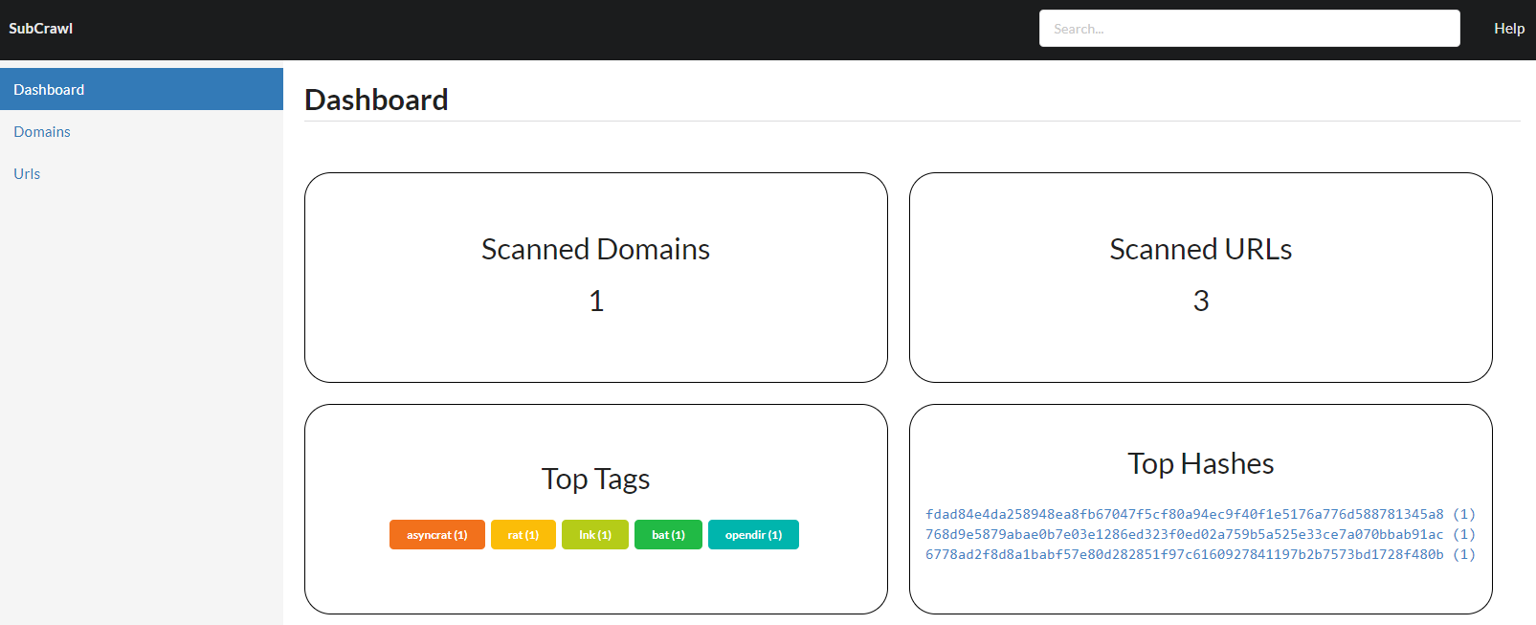
Task: Open the SubCrawl home brand link
Action: pyautogui.click(x=40, y=29)
